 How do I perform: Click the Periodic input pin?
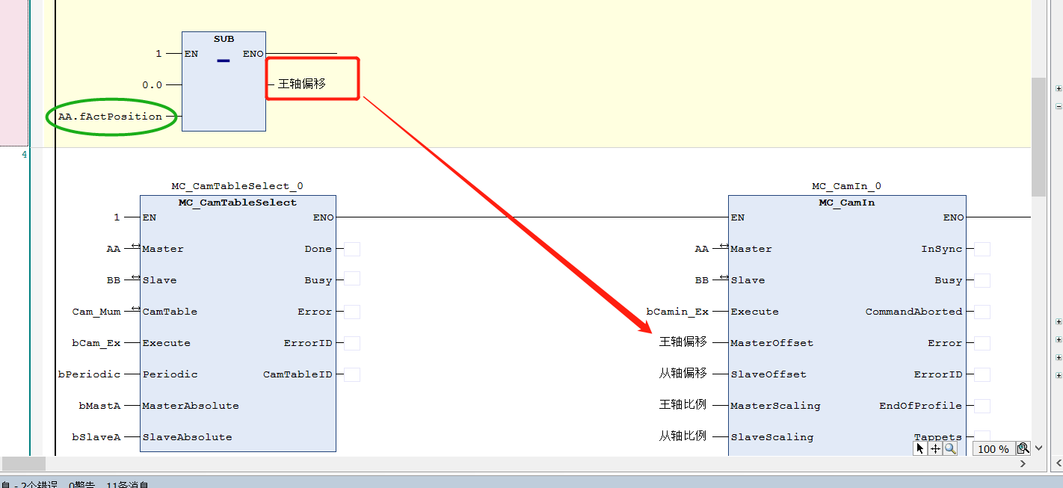170,374
